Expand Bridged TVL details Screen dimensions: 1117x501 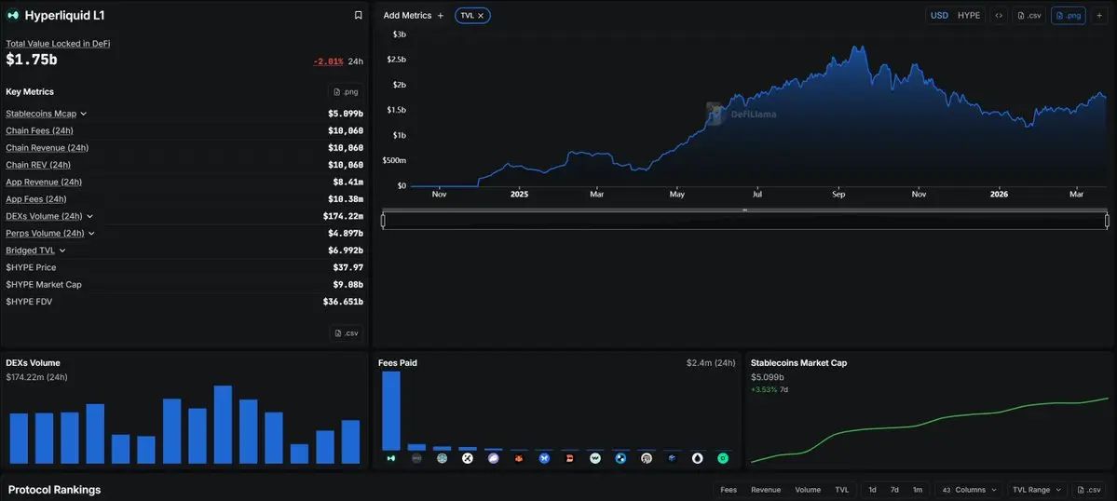point(62,250)
